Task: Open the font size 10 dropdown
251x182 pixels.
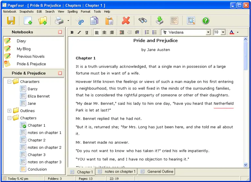Action: point(223,32)
